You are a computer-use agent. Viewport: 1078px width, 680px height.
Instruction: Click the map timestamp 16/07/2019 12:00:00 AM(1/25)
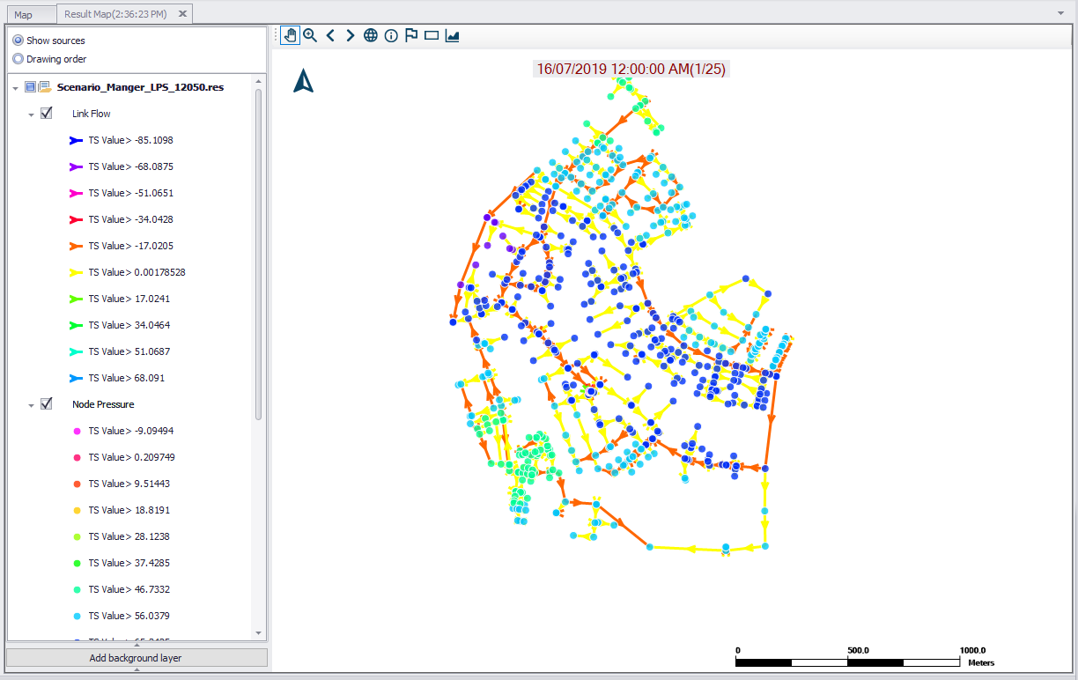coord(630,69)
